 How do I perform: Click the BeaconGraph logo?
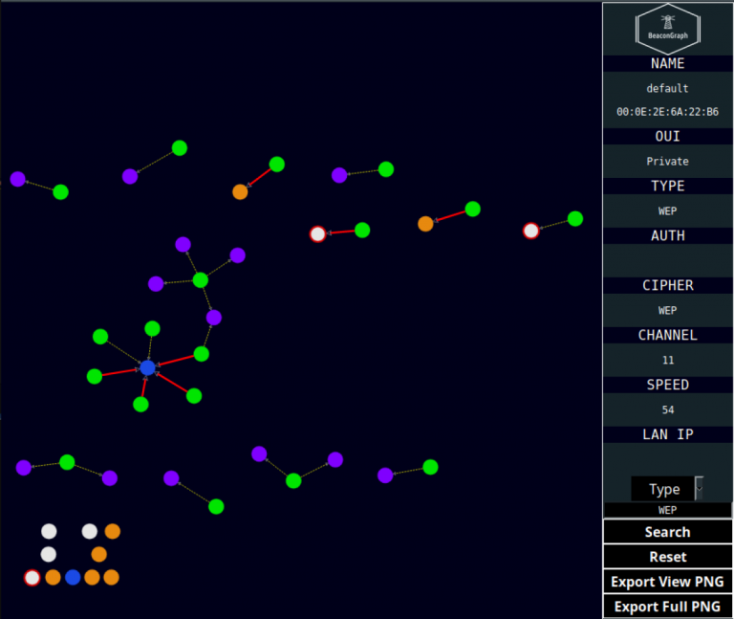(x=667, y=28)
